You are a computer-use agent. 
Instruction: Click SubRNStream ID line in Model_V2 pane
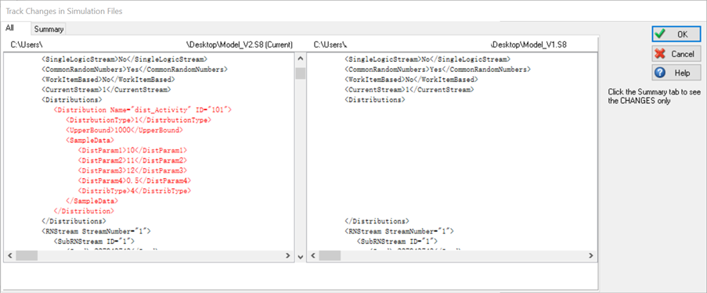(94, 241)
